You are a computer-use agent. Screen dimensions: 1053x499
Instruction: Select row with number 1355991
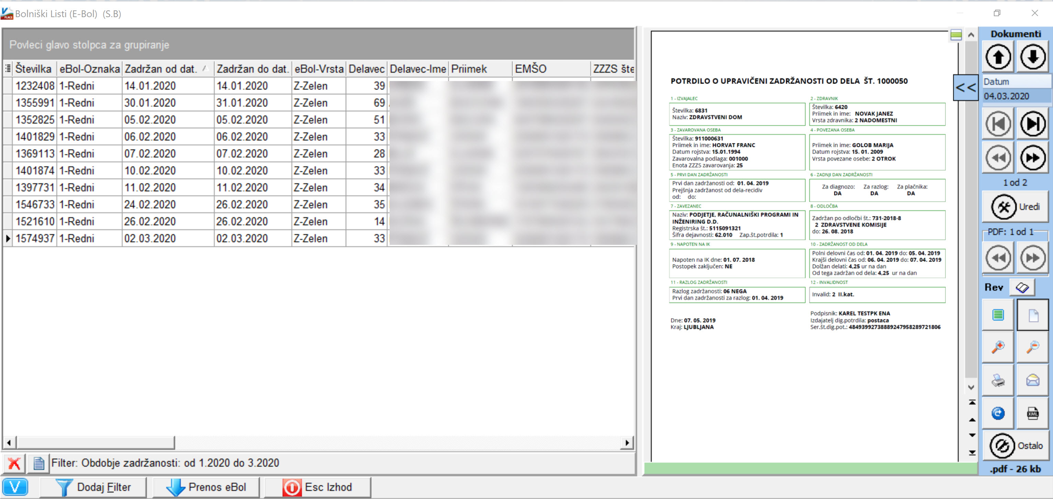point(319,103)
